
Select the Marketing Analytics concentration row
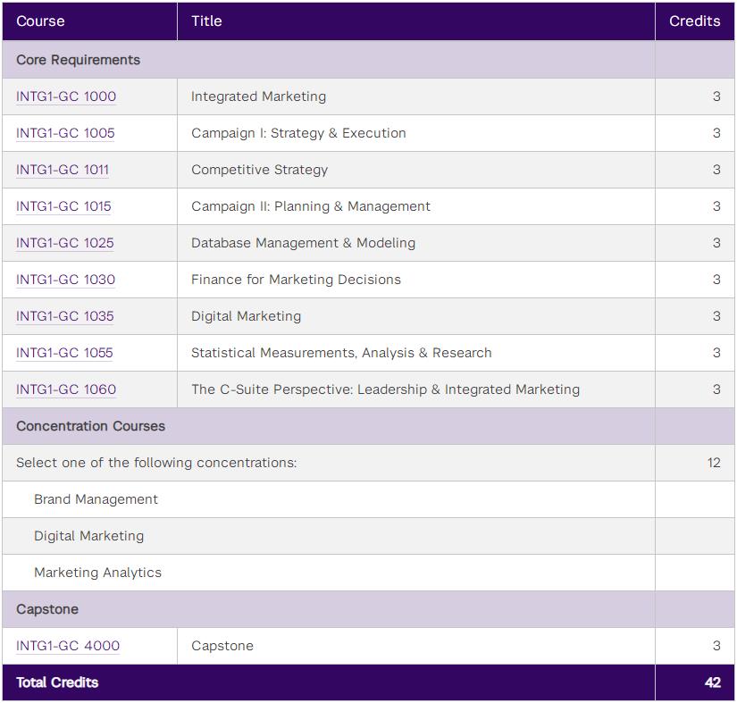pyautogui.click(x=368, y=573)
